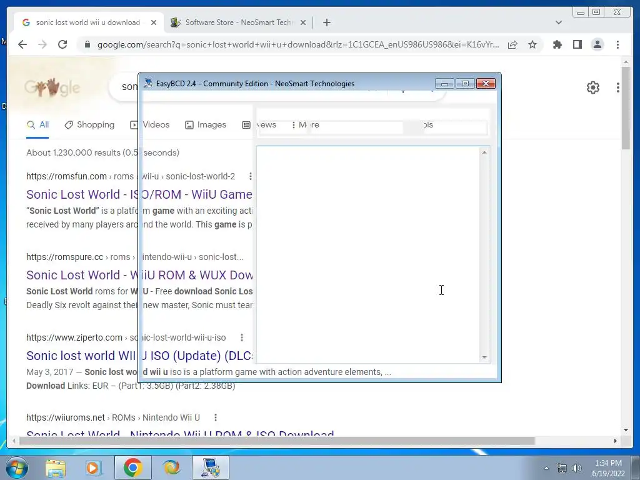This screenshot has height=480, width=640.
Task: Open options for the wiiuroms.net result
Action: (x=216, y=417)
